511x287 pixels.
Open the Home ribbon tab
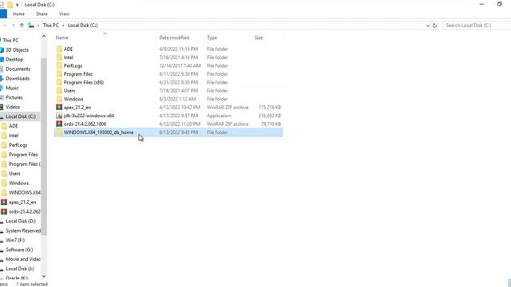click(18, 14)
